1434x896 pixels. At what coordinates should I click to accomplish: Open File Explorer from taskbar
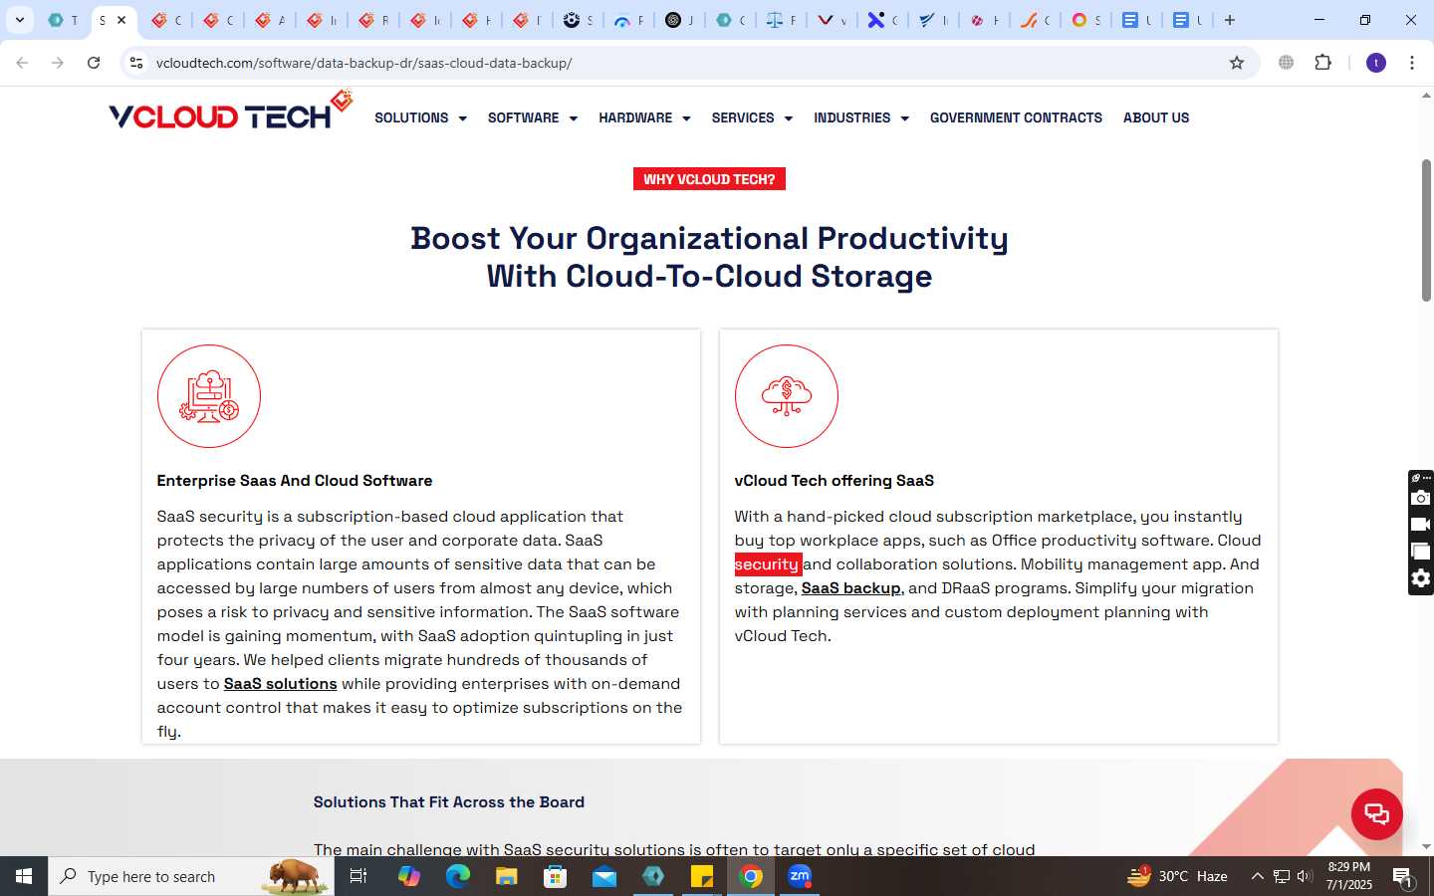pos(507,876)
